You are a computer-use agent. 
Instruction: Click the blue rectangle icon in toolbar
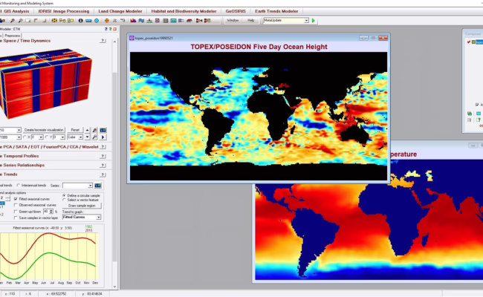88,21
